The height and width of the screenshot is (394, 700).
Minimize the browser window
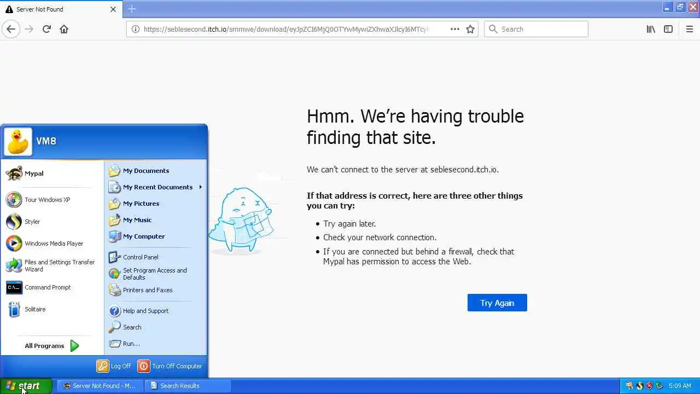tap(668, 7)
